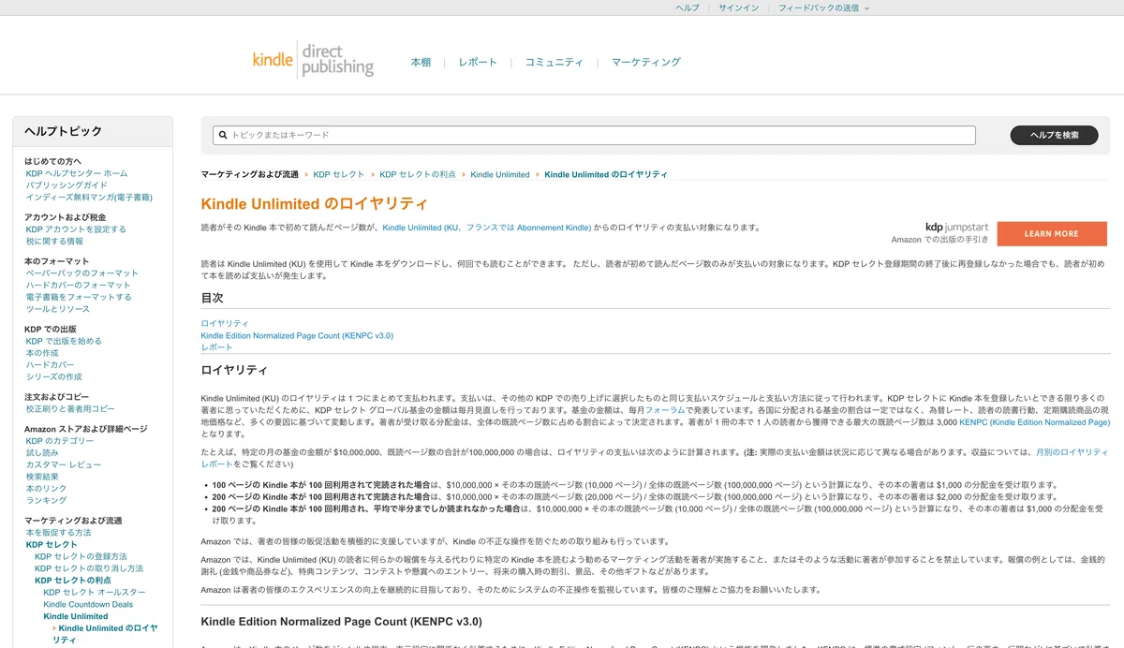This screenshot has width=1124, height=648.
Task: Click the ヘルプを検索 button
Action: 1054,135
